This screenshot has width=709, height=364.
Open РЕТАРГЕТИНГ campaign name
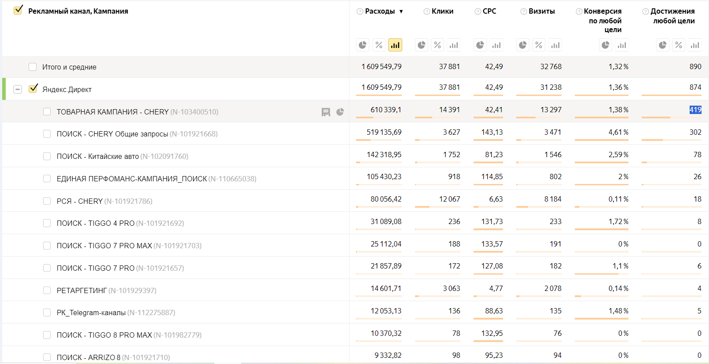(82, 290)
